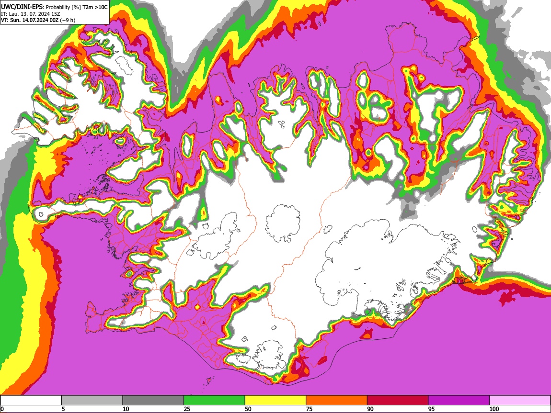Click the legend value '25'
Screen dimensions: 551x413
click(x=187, y=409)
